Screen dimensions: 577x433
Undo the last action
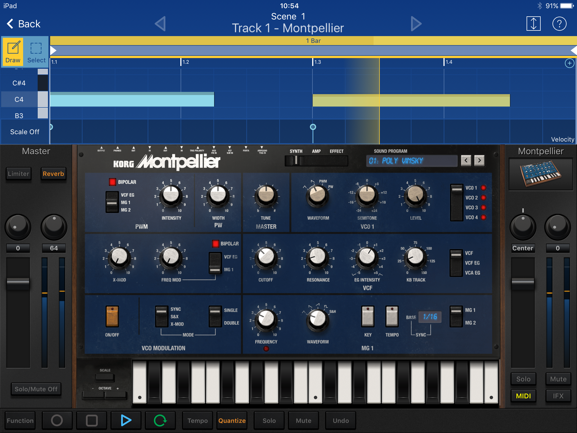click(x=341, y=420)
